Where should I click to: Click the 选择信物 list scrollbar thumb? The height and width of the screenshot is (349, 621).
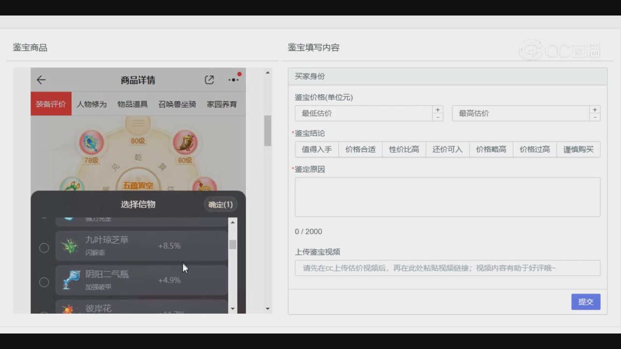233,245
